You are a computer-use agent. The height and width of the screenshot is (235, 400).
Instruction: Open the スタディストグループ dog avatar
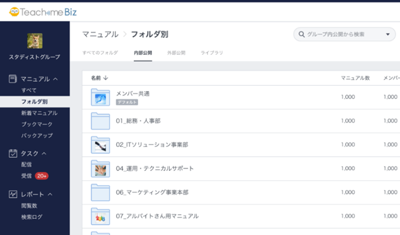(x=35, y=41)
